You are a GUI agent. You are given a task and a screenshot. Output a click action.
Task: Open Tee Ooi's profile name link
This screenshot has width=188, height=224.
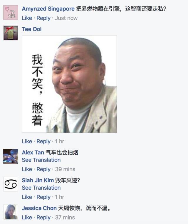tap(32, 29)
